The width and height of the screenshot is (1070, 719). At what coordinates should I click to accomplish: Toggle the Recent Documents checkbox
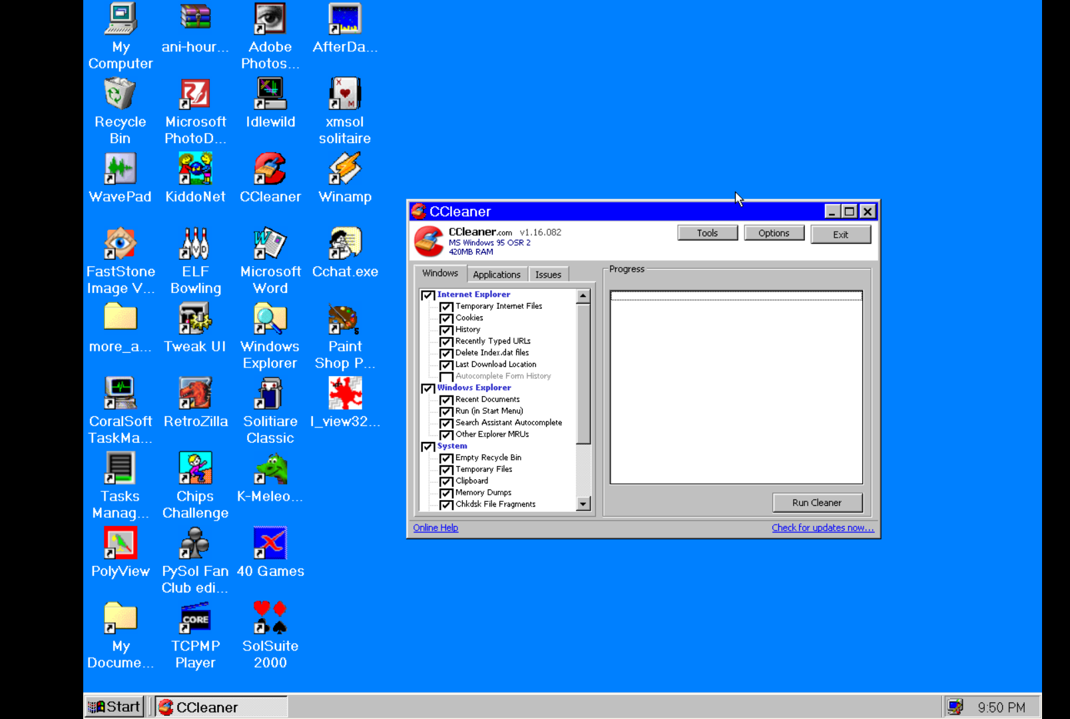click(446, 400)
